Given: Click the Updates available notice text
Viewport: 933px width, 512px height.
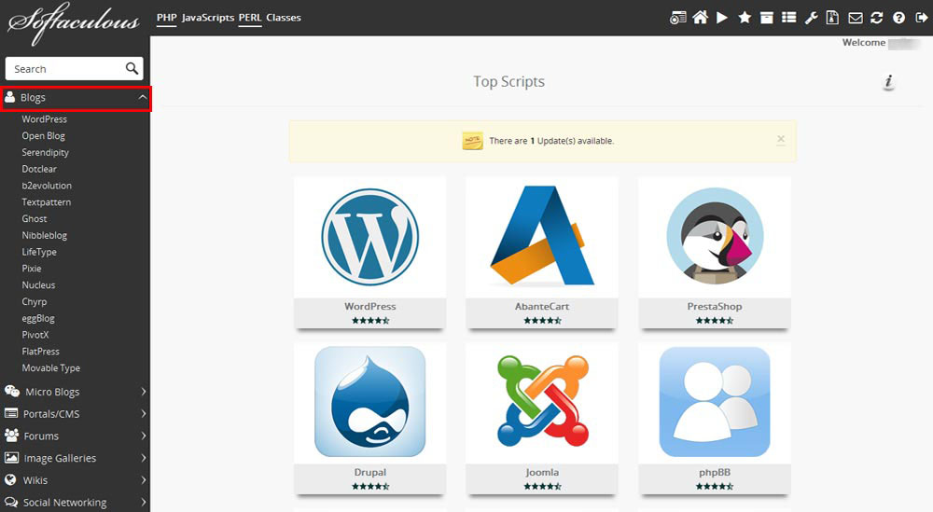Looking at the screenshot, I should pos(551,141).
